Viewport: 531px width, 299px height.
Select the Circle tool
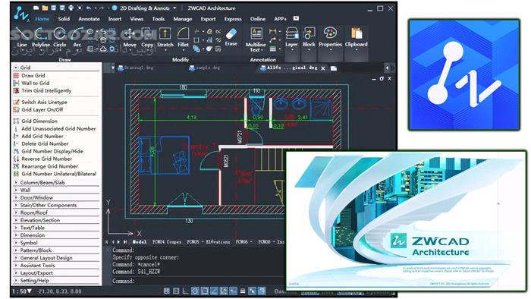click(x=60, y=37)
